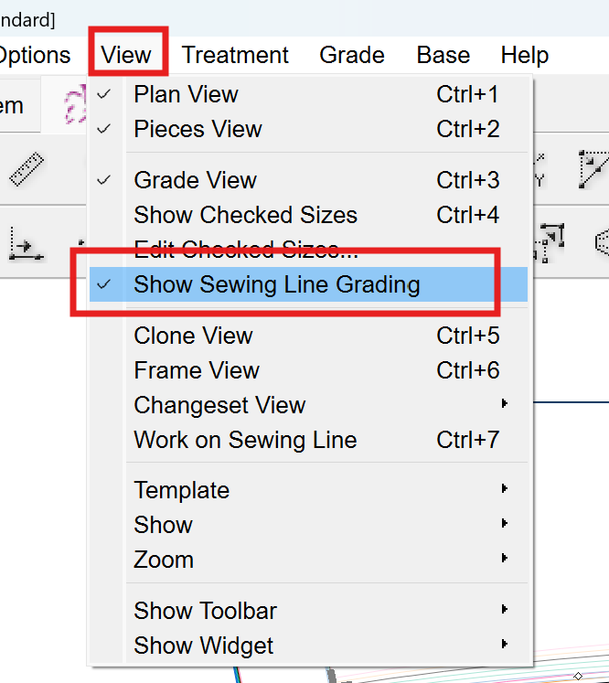Image resolution: width=609 pixels, height=683 pixels.
Task: Open the Show Toolbar submenu
Action: tap(205, 611)
